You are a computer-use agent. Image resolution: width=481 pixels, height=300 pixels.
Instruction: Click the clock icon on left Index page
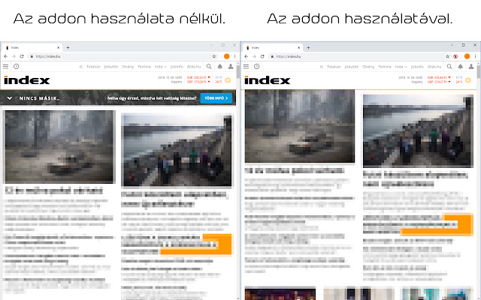tap(17, 67)
